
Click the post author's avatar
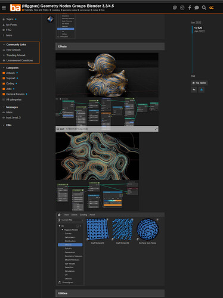click(50, 19)
